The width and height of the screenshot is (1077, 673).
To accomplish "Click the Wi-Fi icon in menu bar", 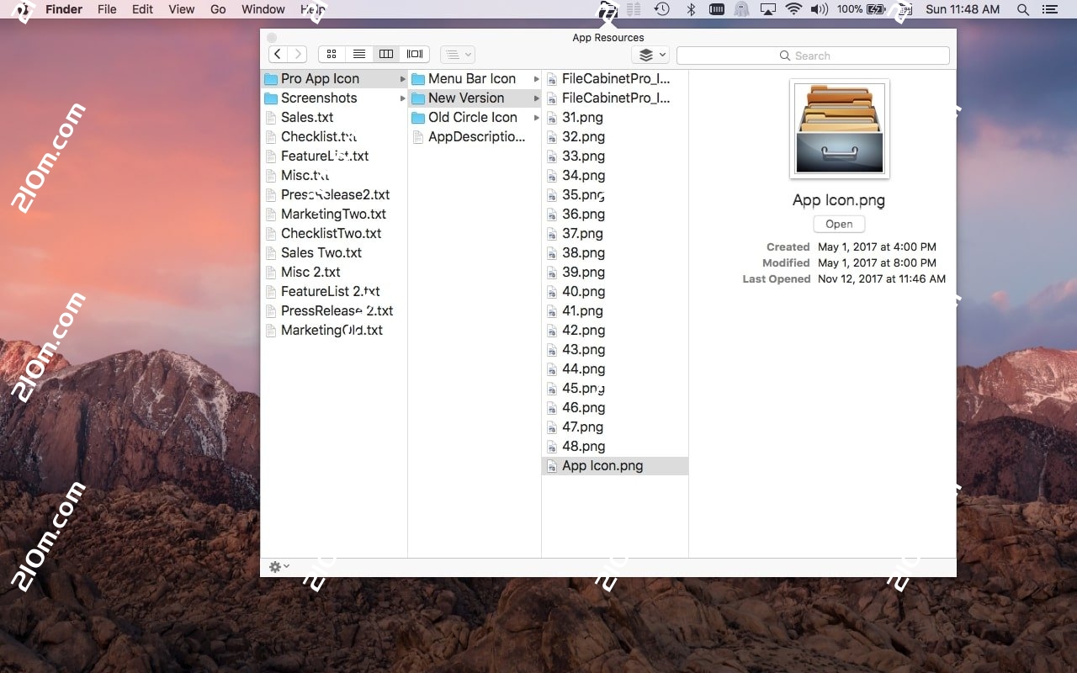I will click(x=793, y=9).
